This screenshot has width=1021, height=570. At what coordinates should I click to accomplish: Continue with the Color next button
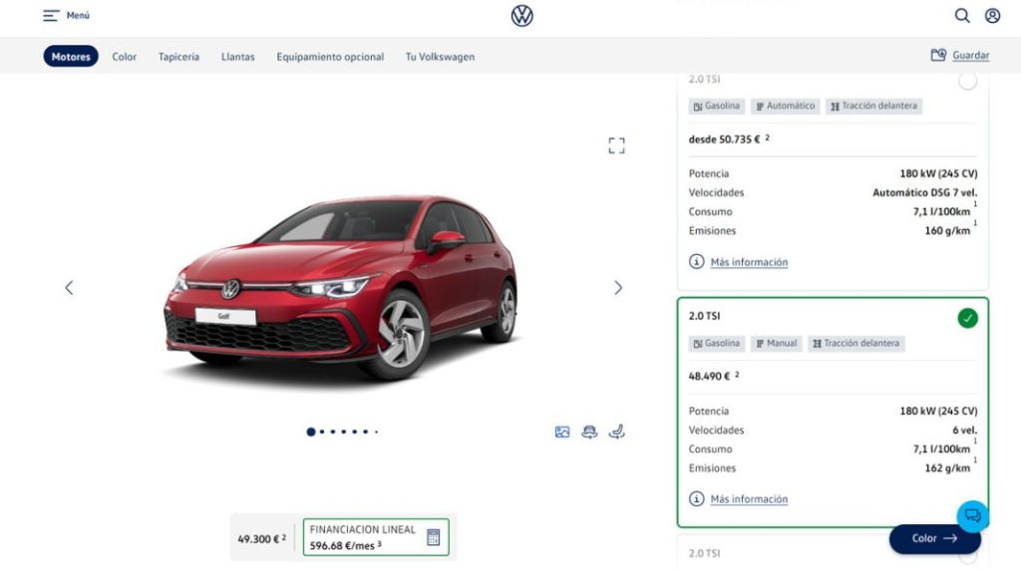coord(934,539)
